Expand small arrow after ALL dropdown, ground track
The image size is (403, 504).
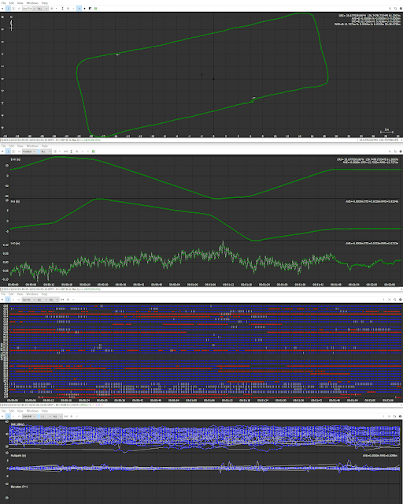point(56,9)
